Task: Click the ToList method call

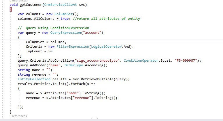Action: click(x=59, y=84)
